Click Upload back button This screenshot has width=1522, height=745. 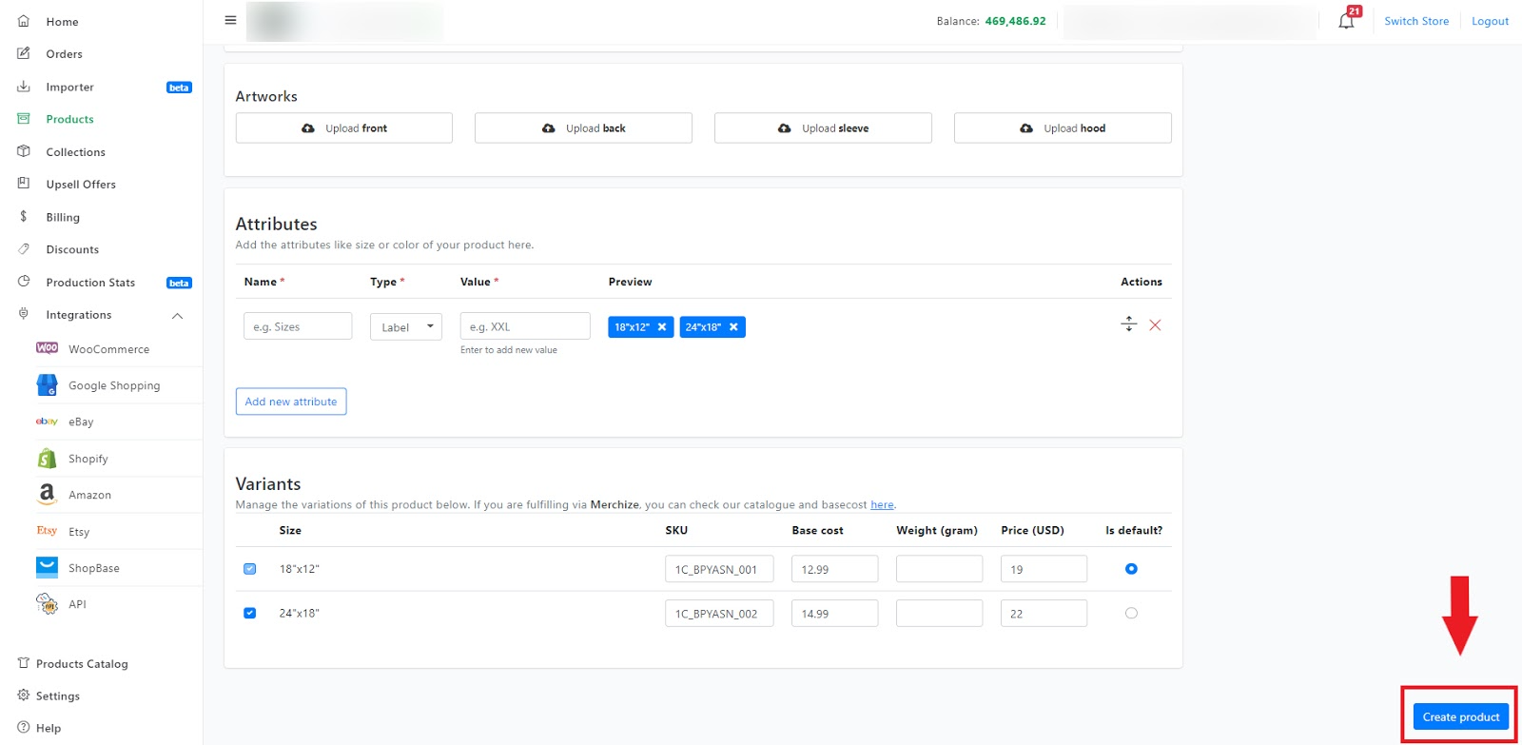pyautogui.click(x=583, y=128)
